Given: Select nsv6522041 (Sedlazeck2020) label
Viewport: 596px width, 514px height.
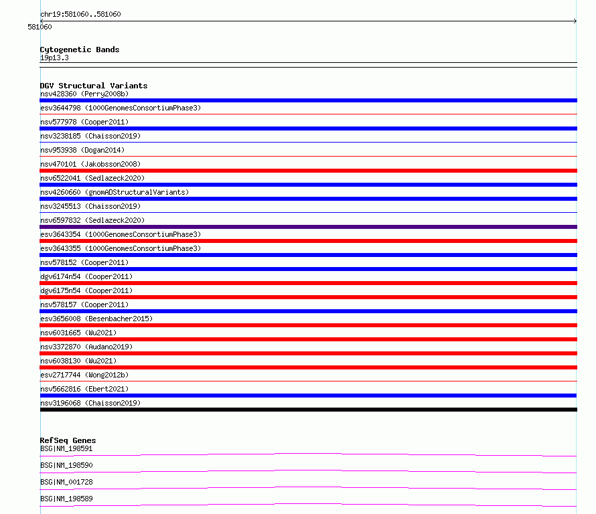Looking at the screenshot, I should click(x=92, y=178).
